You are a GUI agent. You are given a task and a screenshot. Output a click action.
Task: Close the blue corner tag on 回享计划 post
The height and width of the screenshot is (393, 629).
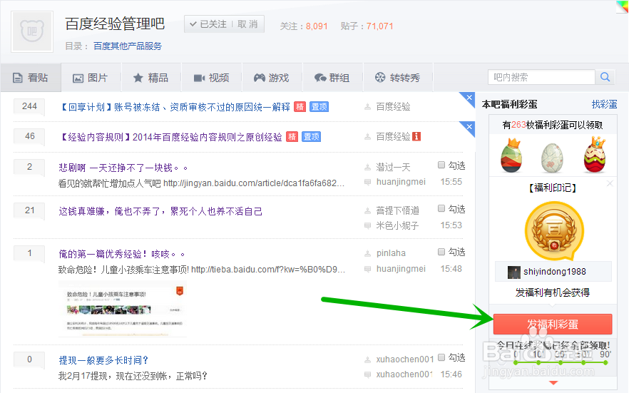[x=469, y=98]
